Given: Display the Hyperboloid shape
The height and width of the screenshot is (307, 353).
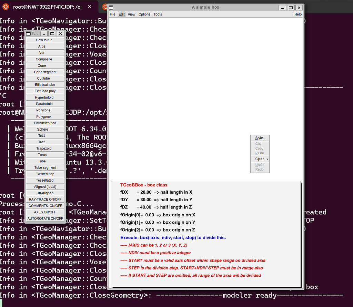Looking at the screenshot, I should pyautogui.click(x=44, y=97).
